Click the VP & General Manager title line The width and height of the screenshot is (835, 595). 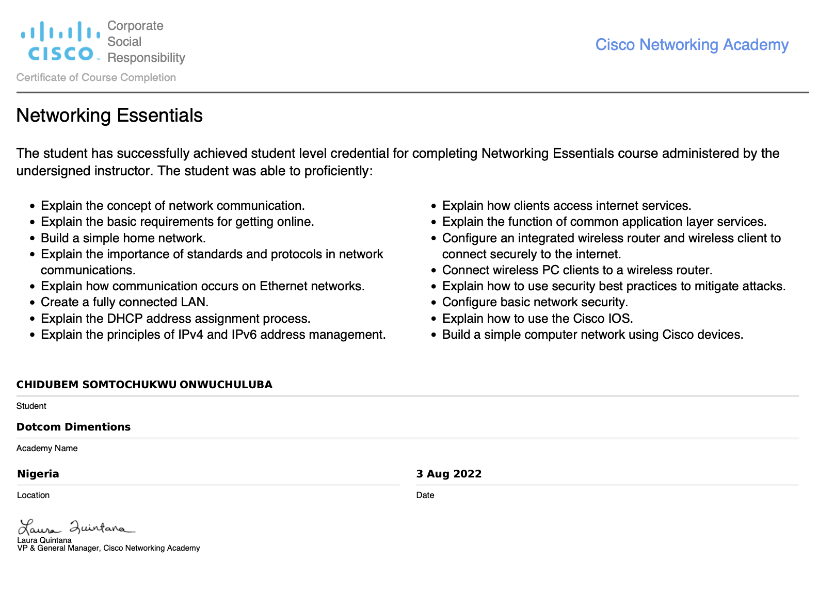click(108, 548)
